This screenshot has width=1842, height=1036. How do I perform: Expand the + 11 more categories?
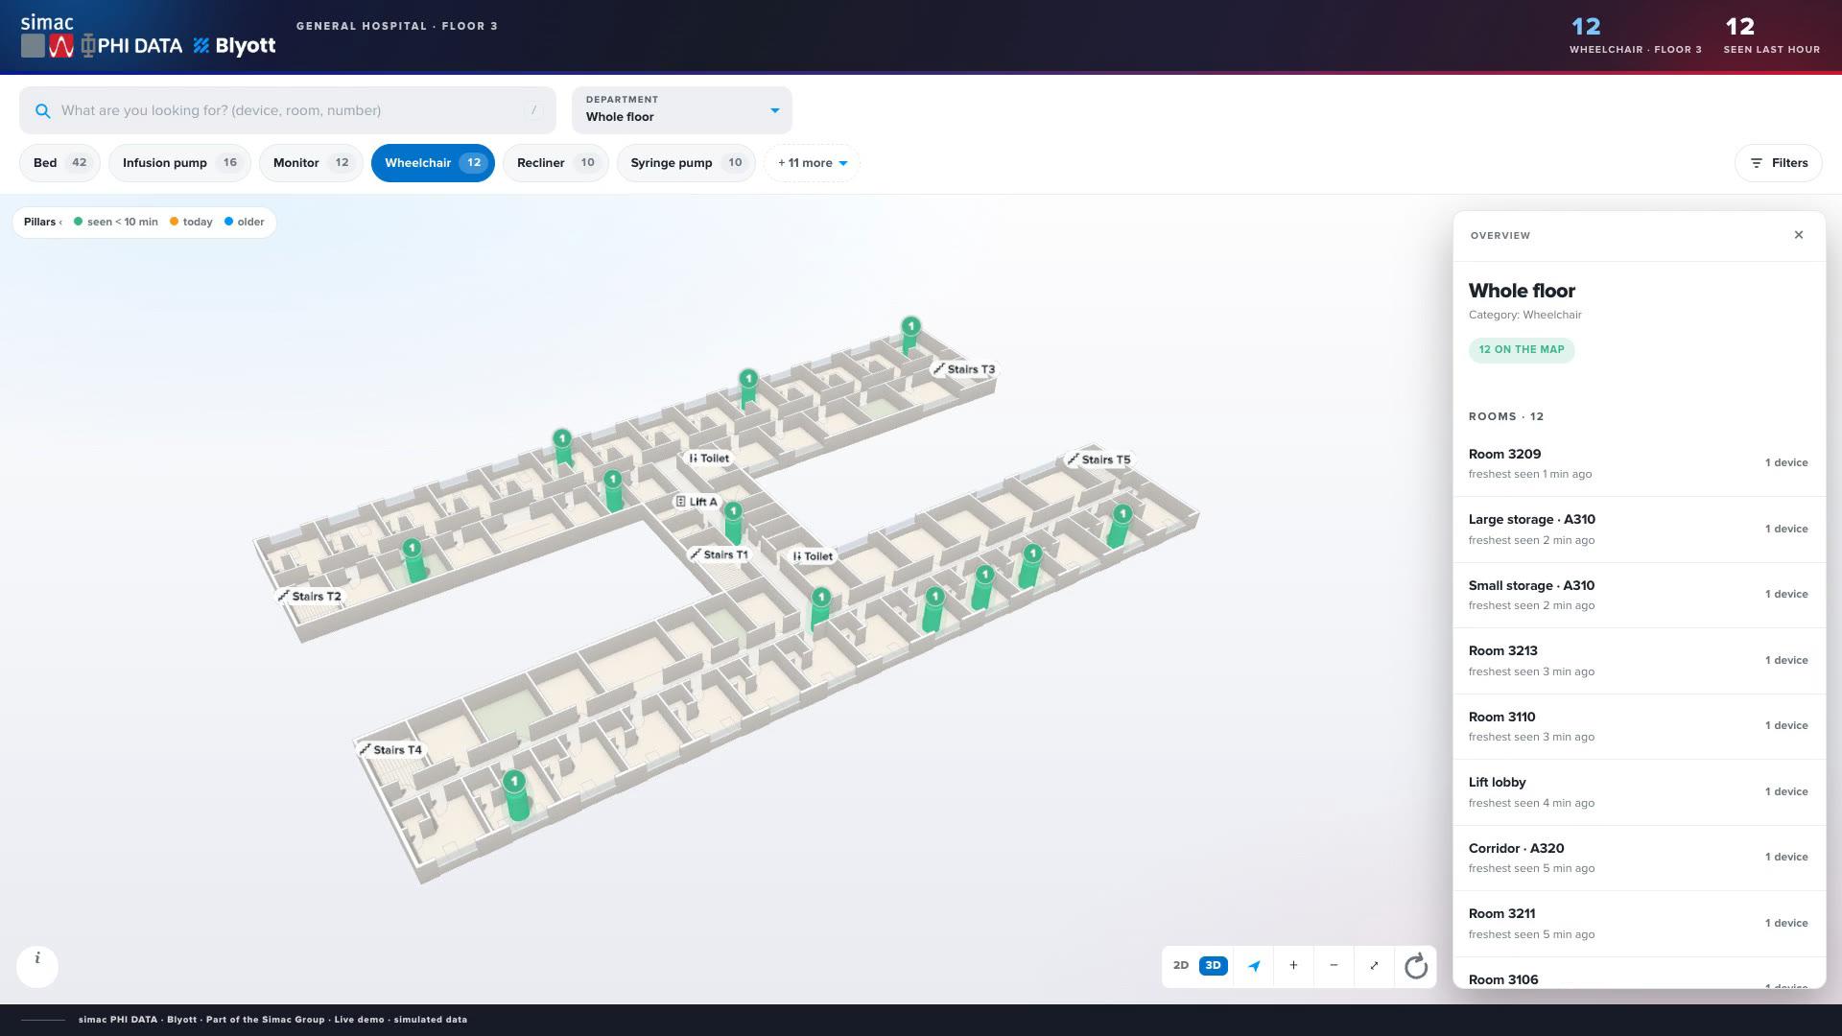812,163
